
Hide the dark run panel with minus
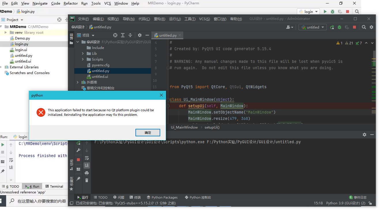[372, 135]
